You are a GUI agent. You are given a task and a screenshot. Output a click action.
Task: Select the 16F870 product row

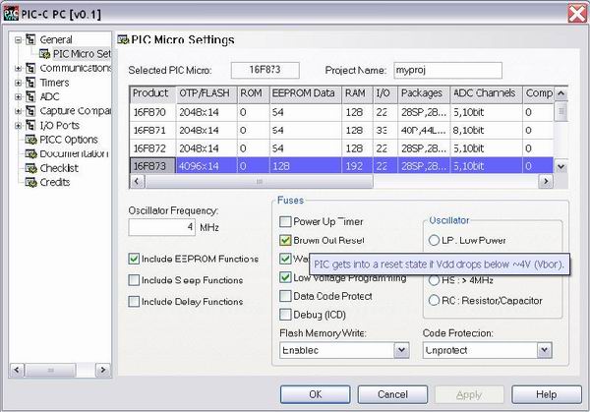click(x=341, y=112)
